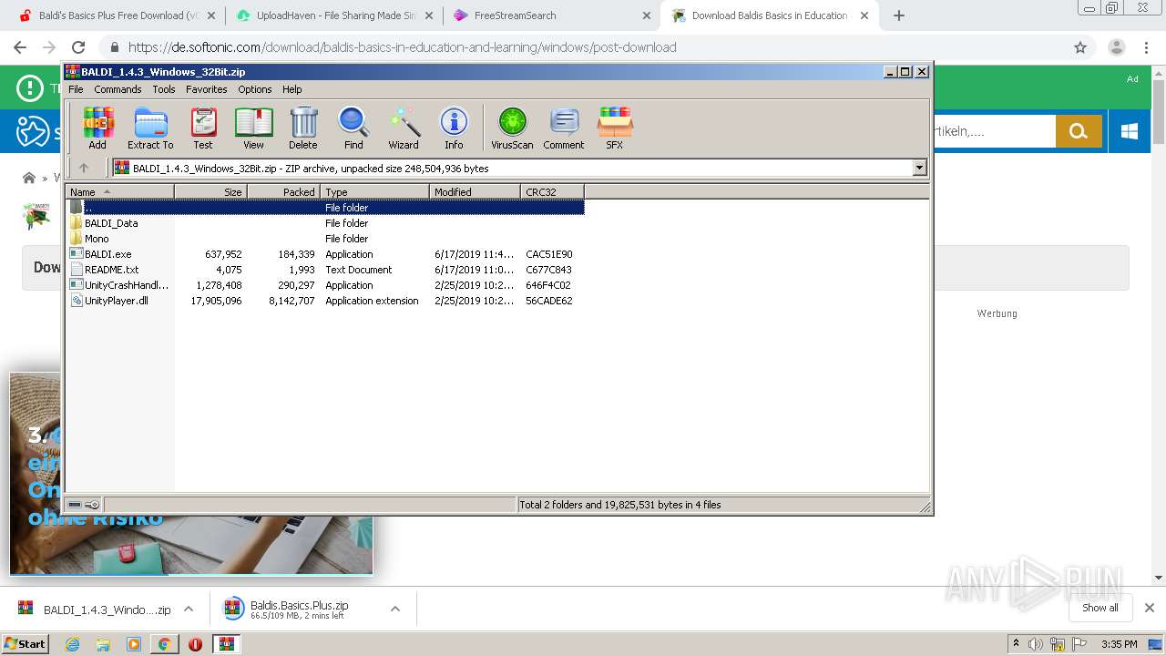Click the Chrome address bar URL

click(402, 47)
